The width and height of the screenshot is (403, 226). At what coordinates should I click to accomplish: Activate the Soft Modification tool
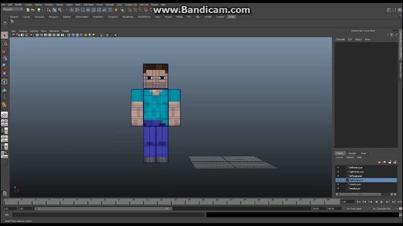(4, 90)
